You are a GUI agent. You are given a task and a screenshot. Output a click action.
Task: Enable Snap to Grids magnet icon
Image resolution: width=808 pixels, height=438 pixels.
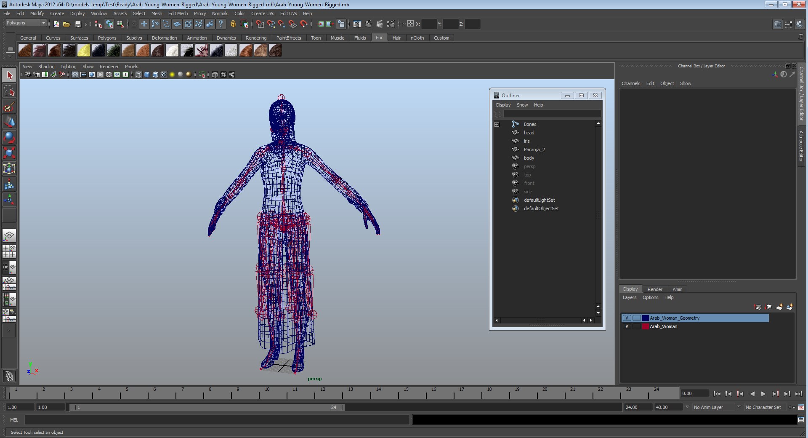260,24
